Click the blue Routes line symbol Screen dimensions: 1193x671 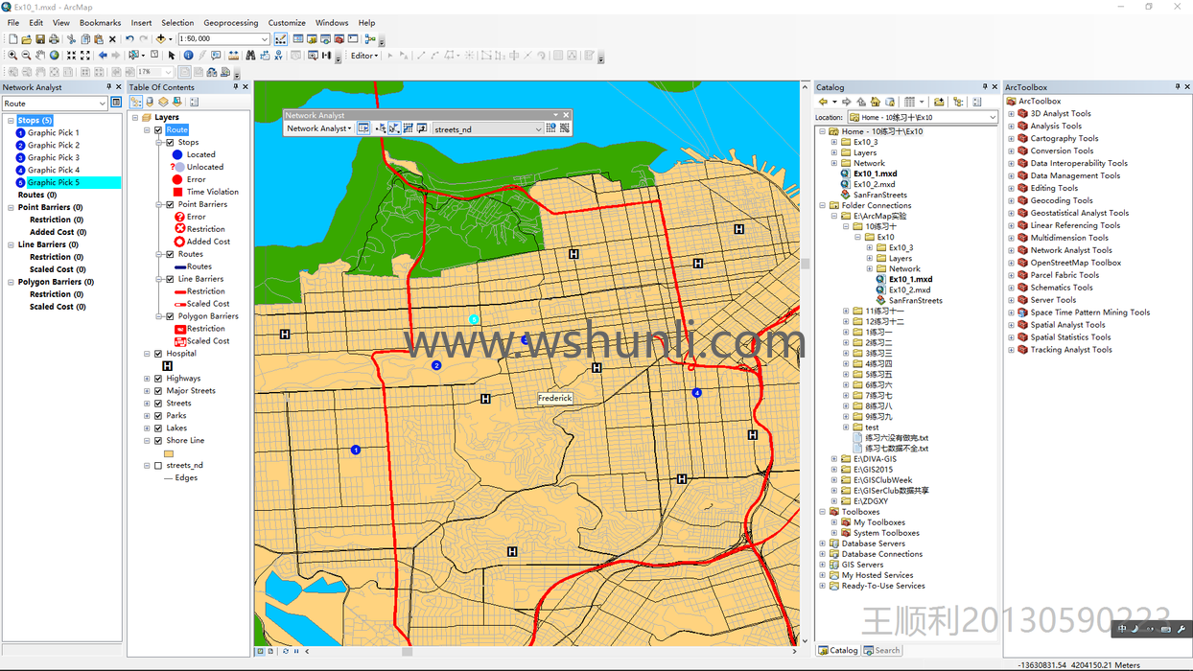coord(180,266)
